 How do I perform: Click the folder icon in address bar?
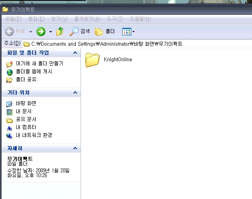[x=27, y=44]
